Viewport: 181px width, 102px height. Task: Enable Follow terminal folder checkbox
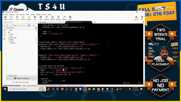pyautogui.click(x=13, y=82)
